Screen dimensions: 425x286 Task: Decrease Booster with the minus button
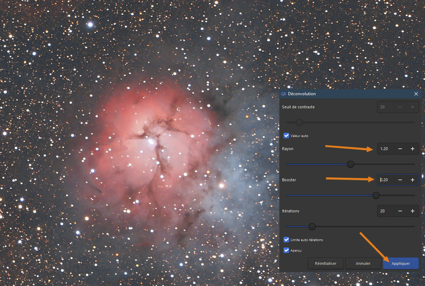tap(400, 180)
